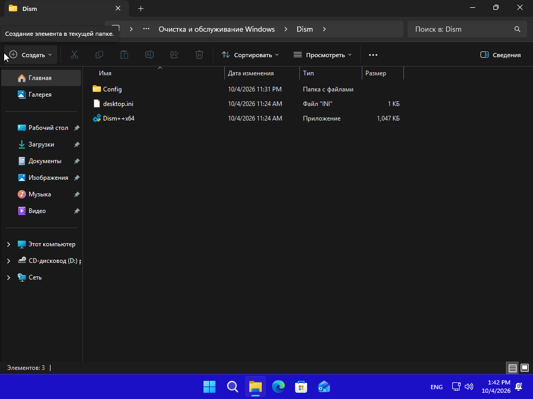Switch to large thumbnails view icon
Screen dimensions: 533x399
(x=525, y=368)
